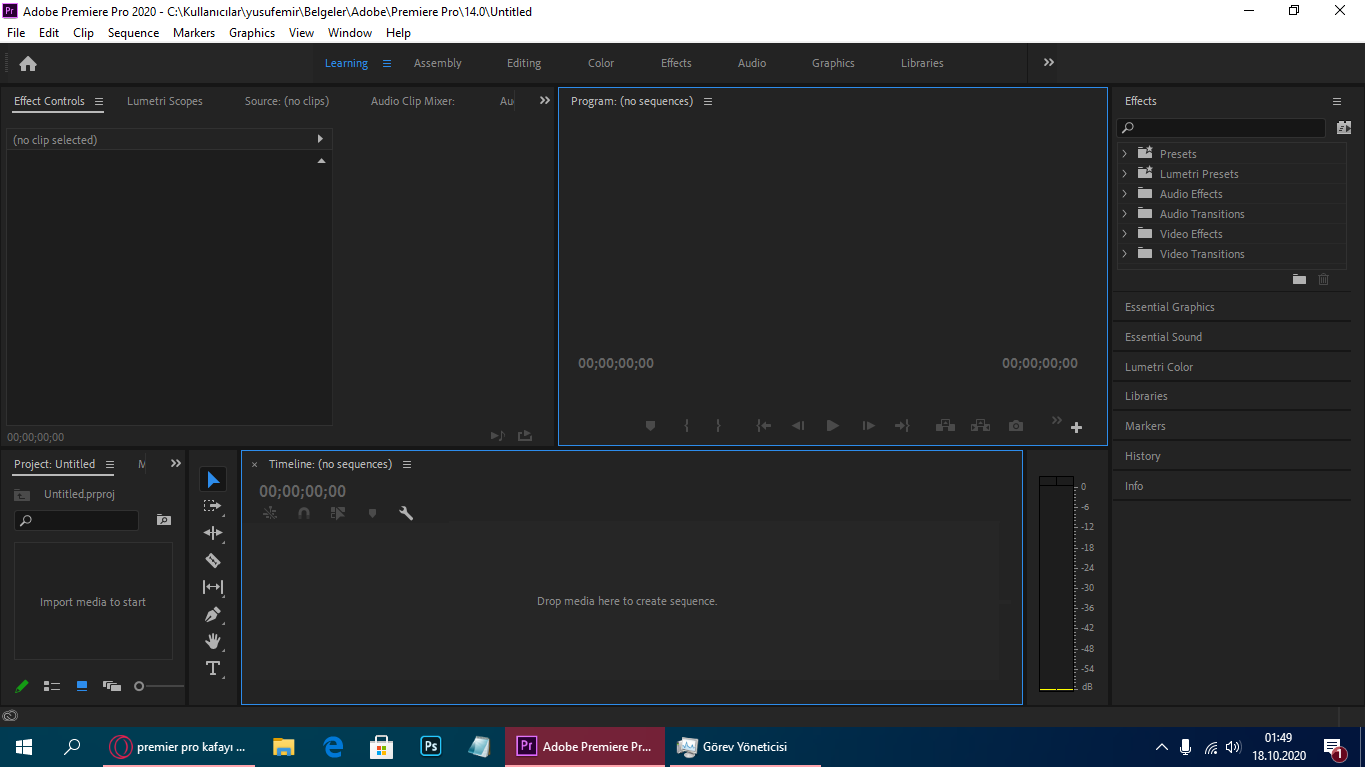The height and width of the screenshot is (767, 1365).
Task: Select the Selection tool arrow
Action: tap(213, 480)
